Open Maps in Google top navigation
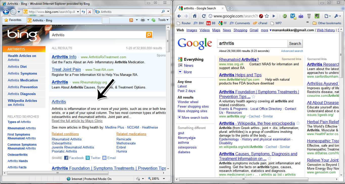345x184 pixels. click(x=216, y=30)
